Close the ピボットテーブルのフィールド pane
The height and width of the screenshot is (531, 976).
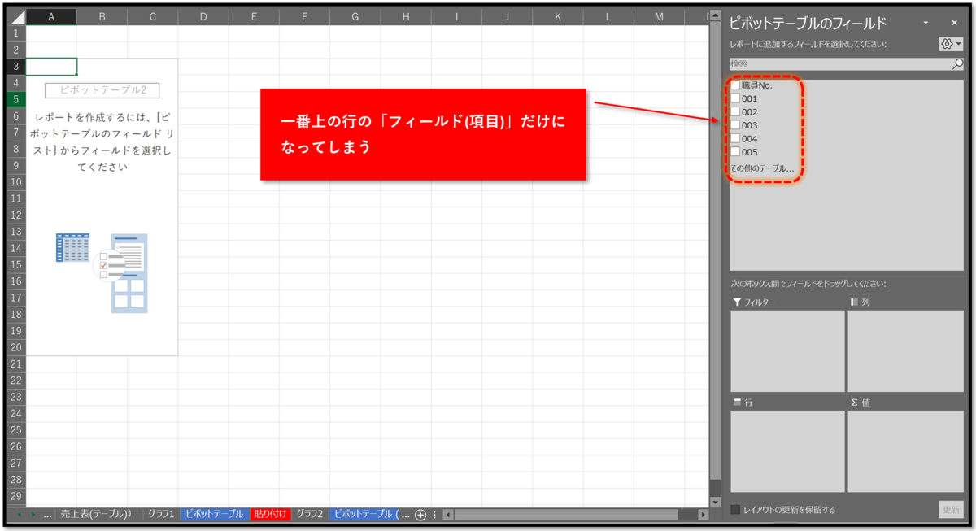pyautogui.click(x=954, y=23)
